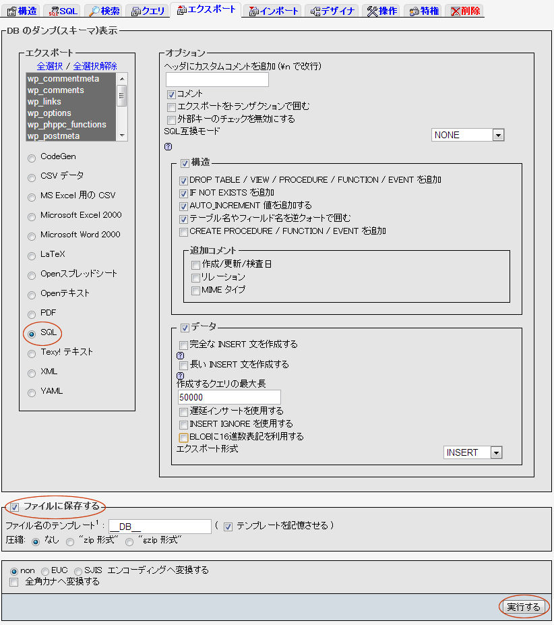Enable the リレーション comment checkbox

195,278
